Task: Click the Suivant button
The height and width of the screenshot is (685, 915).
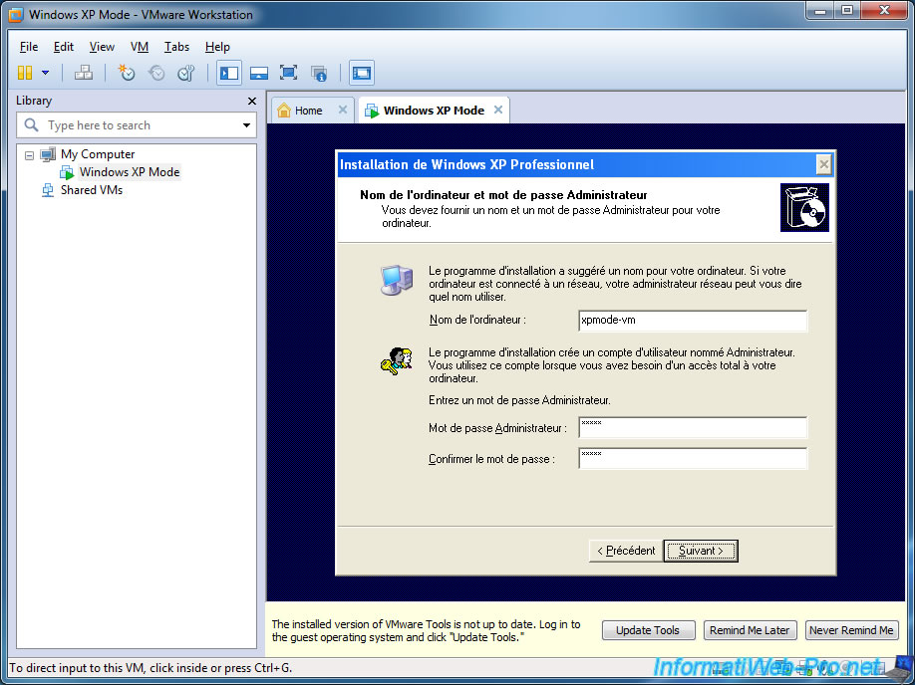Action: click(x=701, y=551)
